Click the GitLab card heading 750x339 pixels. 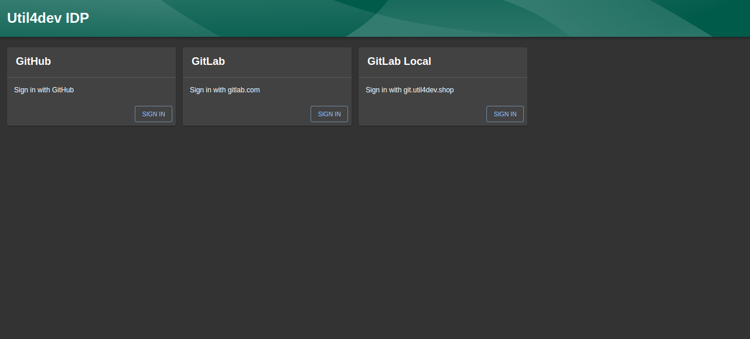tap(208, 61)
